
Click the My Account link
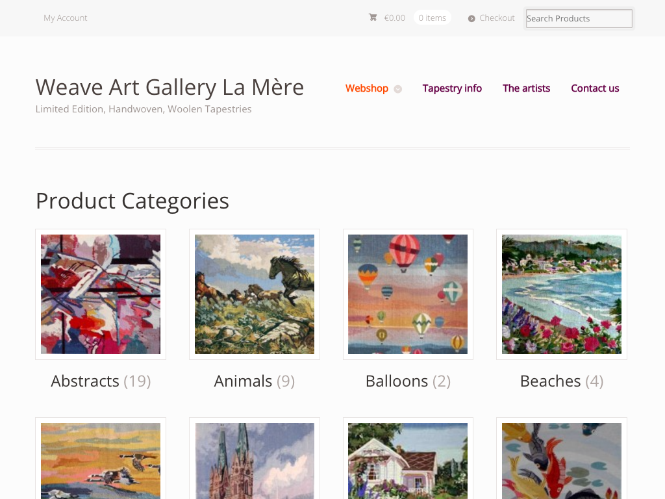point(65,18)
